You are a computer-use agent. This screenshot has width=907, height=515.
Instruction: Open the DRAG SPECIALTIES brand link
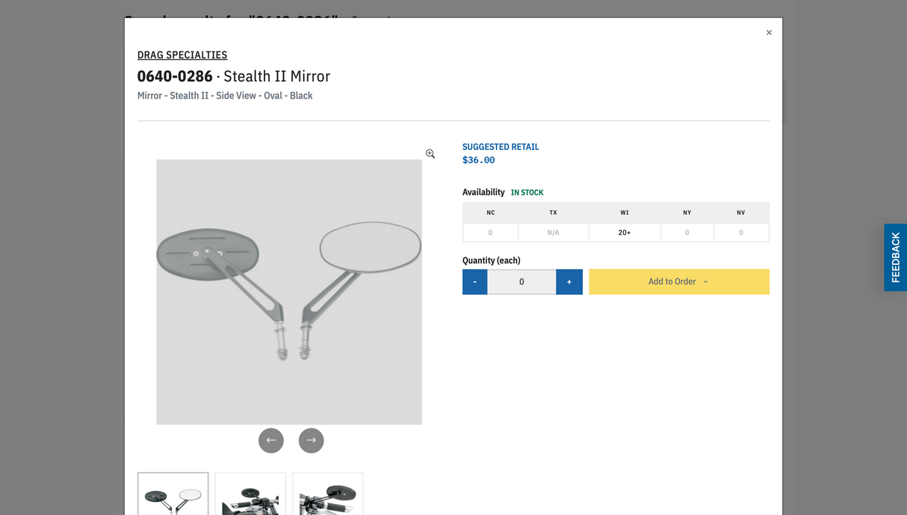182,54
